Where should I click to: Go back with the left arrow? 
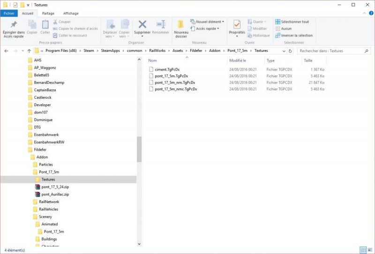click(x=7, y=51)
